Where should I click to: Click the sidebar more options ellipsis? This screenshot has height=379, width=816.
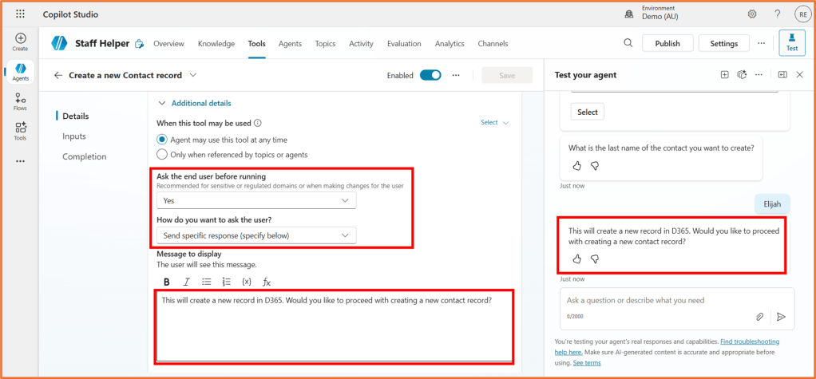click(x=20, y=162)
